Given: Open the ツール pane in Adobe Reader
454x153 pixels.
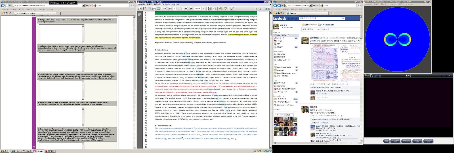Looking at the screenshot, I should (258, 9).
